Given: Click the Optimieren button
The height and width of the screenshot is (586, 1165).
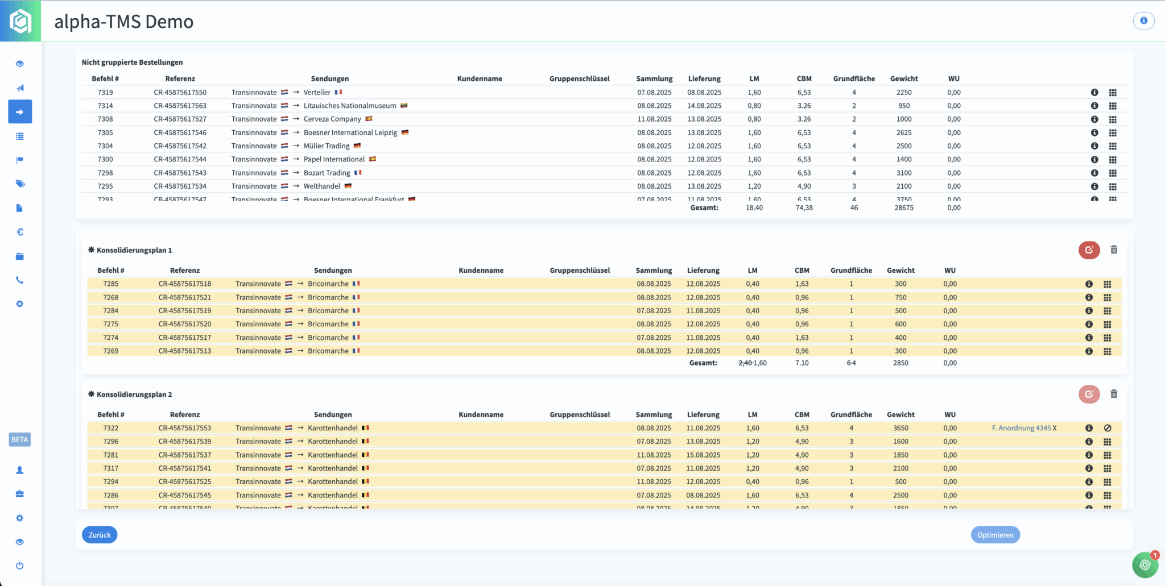Looking at the screenshot, I should click(995, 535).
